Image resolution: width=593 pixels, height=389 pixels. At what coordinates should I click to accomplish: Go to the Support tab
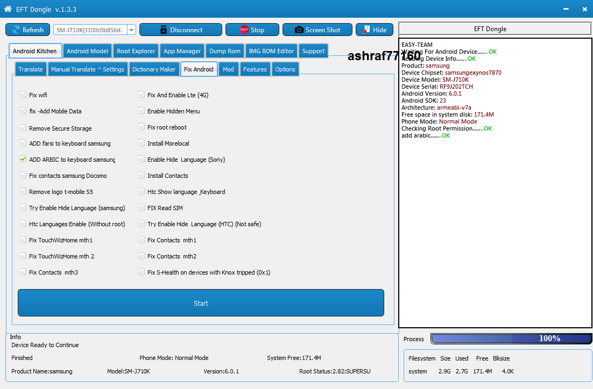pyautogui.click(x=313, y=51)
